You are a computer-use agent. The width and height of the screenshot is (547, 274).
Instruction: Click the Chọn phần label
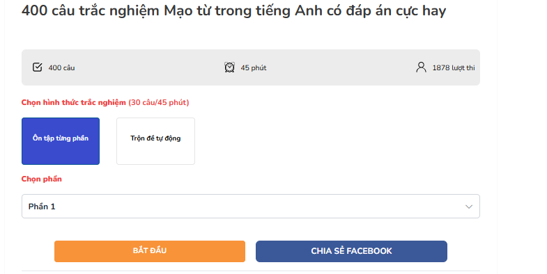[x=42, y=179]
